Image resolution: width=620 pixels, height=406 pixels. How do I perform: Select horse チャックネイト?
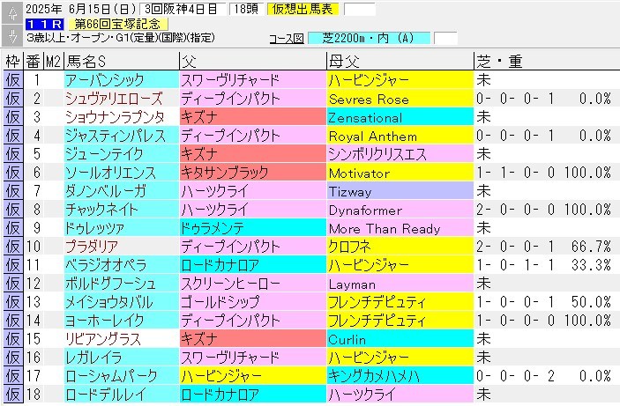pyautogui.click(x=122, y=210)
